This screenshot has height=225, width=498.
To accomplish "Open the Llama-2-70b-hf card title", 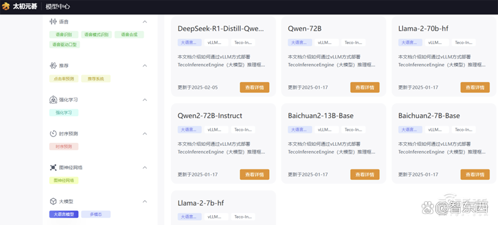I will 423,28.
